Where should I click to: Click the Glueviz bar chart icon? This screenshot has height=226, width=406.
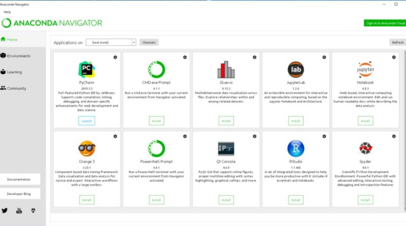tap(226, 70)
